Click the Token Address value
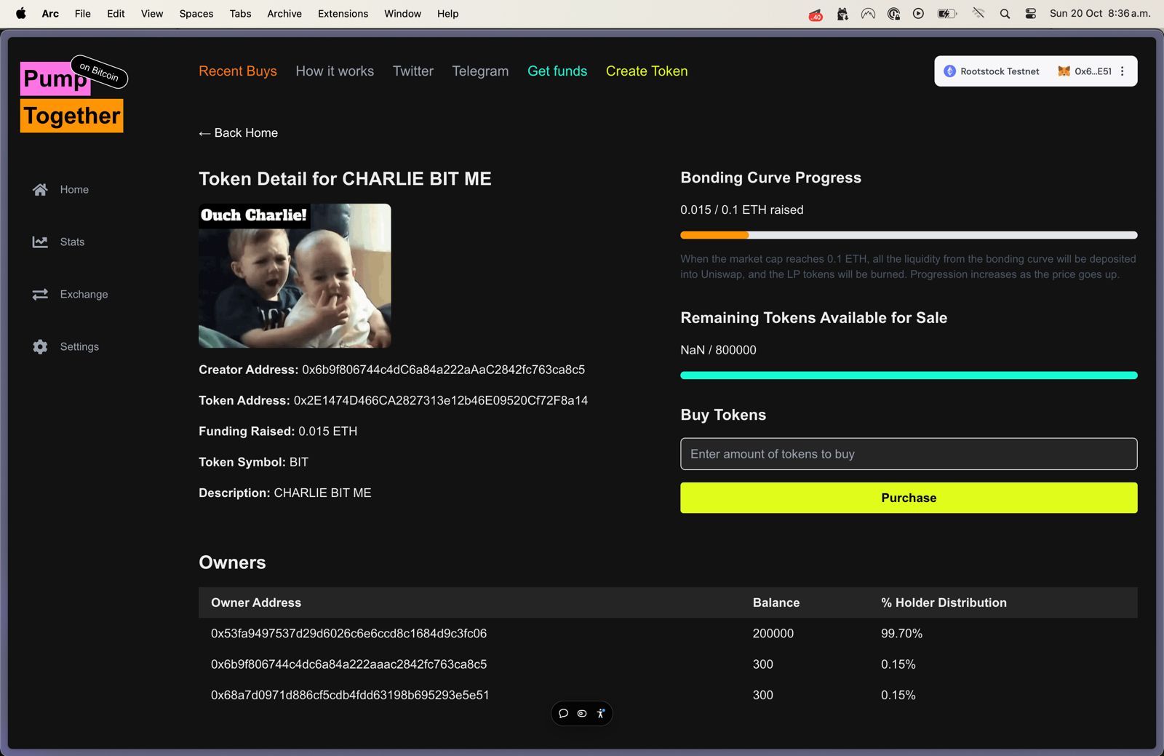 [440, 400]
